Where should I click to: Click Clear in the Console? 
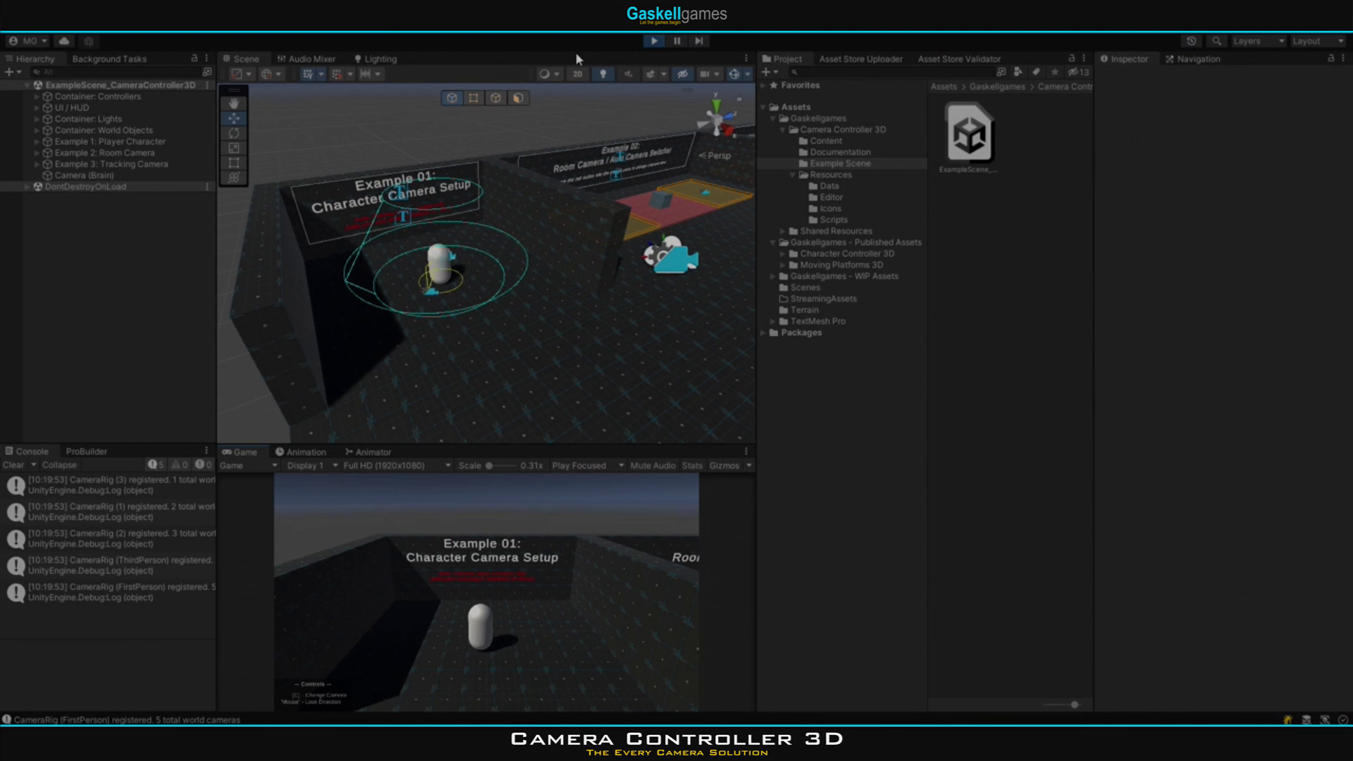pyautogui.click(x=13, y=465)
